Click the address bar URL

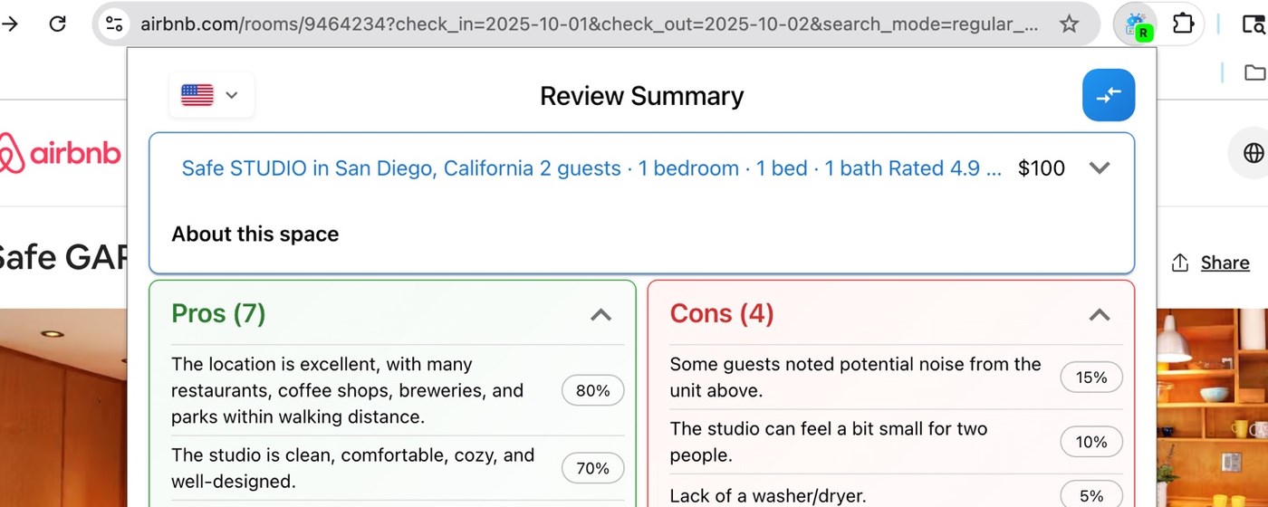coord(589,24)
